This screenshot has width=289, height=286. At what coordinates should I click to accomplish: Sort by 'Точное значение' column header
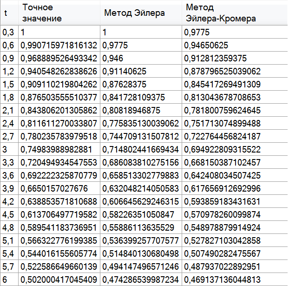coord(59,13)
